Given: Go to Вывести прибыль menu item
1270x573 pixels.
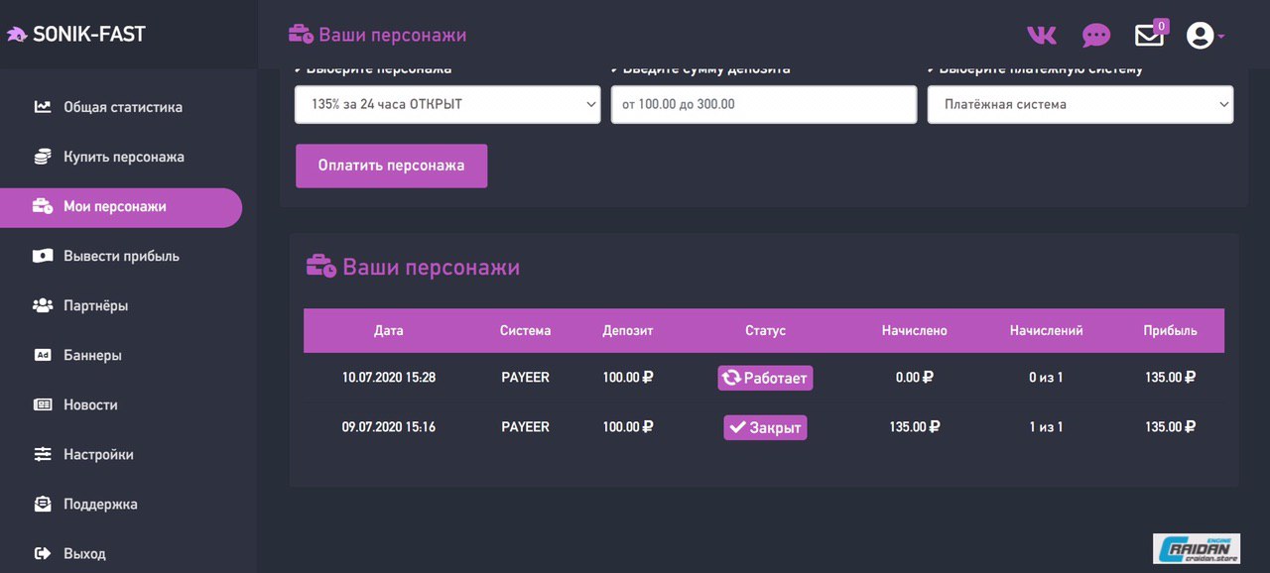Looking at the screenshot, I should pos(121,256).
